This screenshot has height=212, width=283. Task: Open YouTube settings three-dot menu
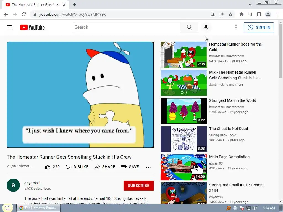[236, 27]
